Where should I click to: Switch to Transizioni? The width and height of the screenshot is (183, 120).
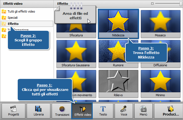[62, 111]
